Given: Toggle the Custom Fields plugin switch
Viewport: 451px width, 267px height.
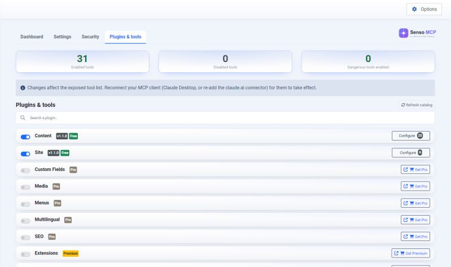Looking at the screenshot, I should click(25, 171).
